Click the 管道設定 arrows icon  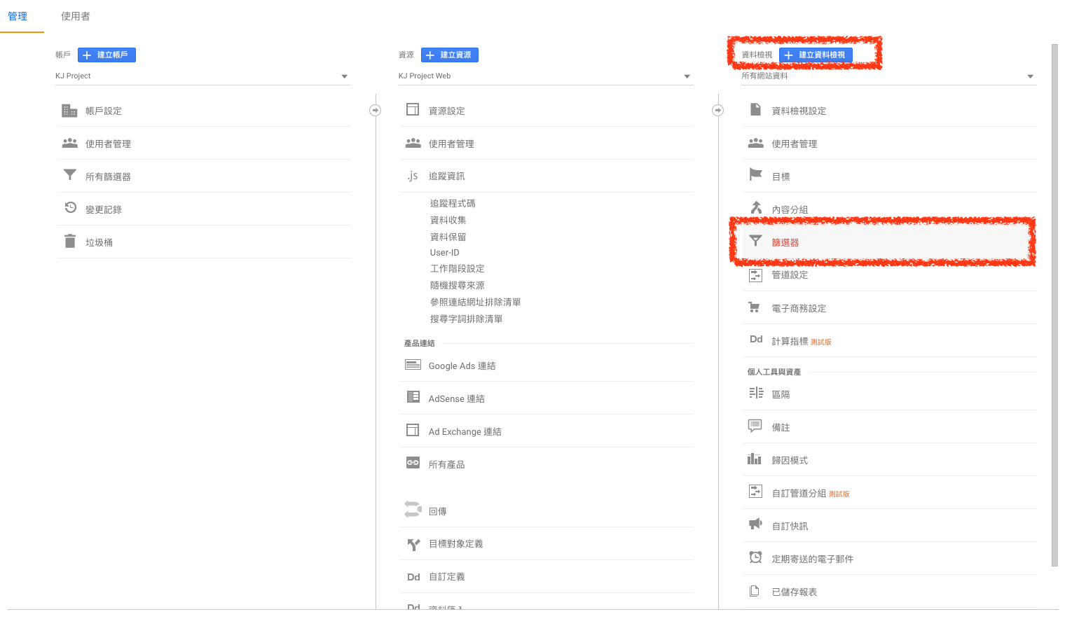755,275
